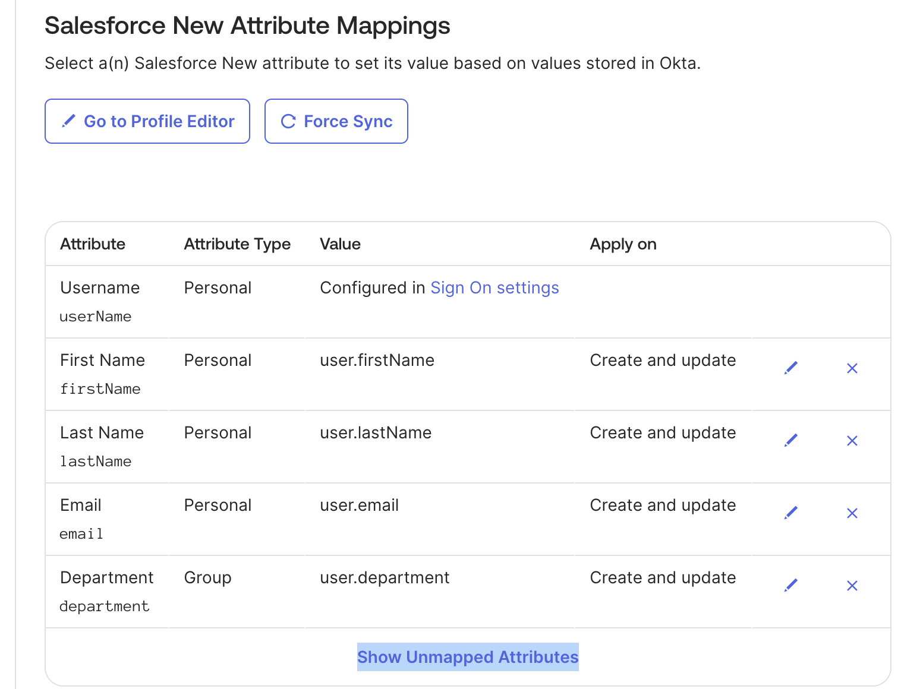901x689 pixels.
Task: Edit the Email mapping pencil icon
Action: tap(791, 513)
